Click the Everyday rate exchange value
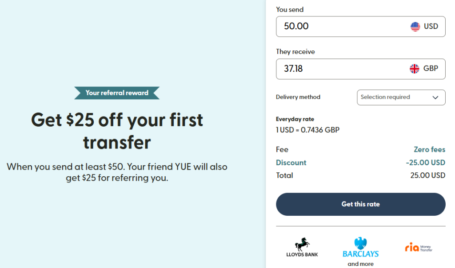This screenshot has width=455, height=268. 307,130
